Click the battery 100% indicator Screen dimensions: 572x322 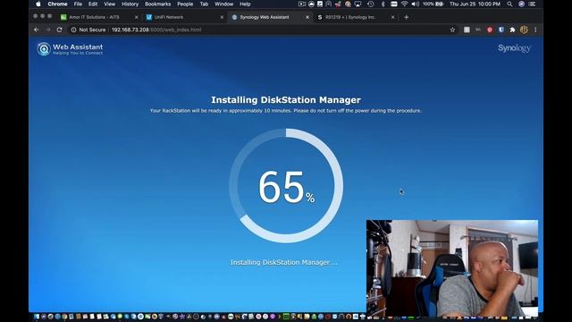(433, 4)
